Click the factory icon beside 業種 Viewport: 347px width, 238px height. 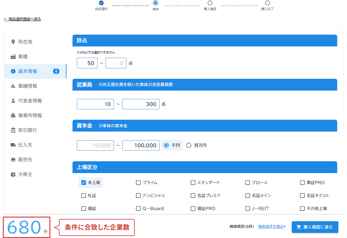click(x=13, y=57)
